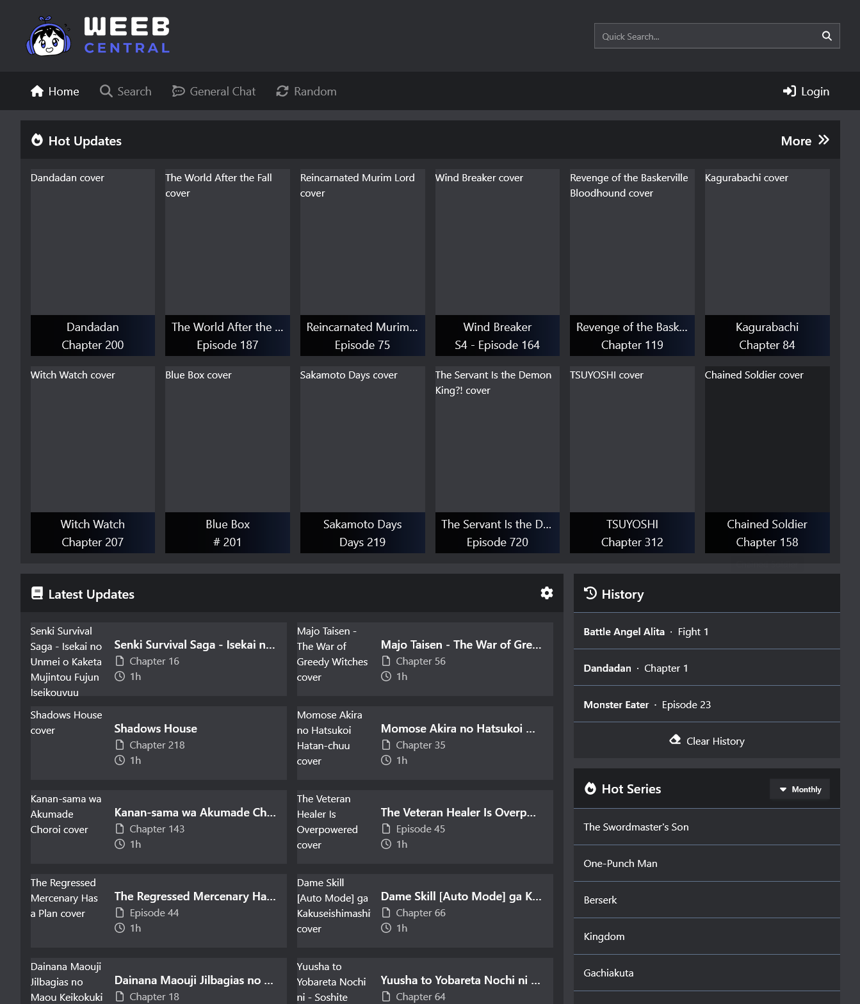Click the Login link
This screenshot has height=1004, width=860.
point(806,91)
